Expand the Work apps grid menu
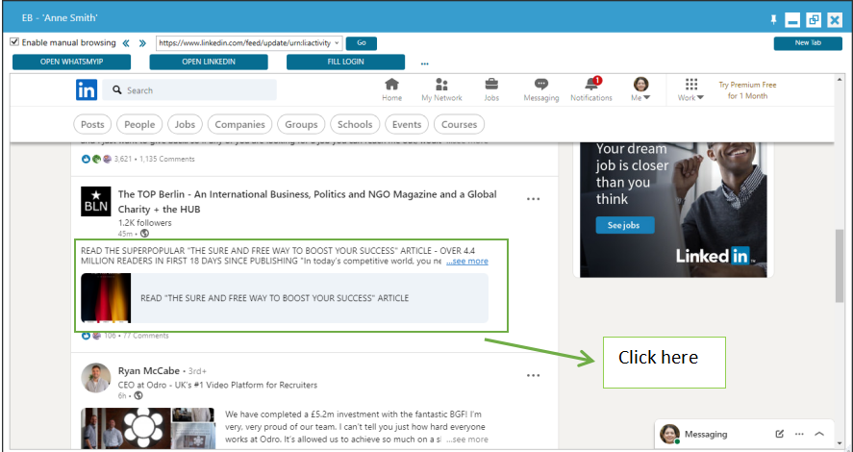 pyautogui.click(x=690, y=89)
